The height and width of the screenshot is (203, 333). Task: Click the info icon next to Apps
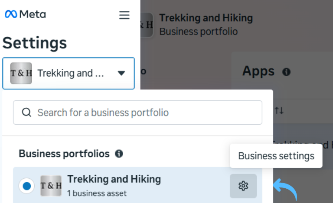pos(286,72)
